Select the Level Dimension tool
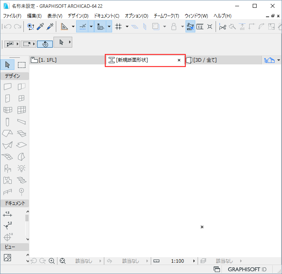The image size is (282, 274). (8, 237)
